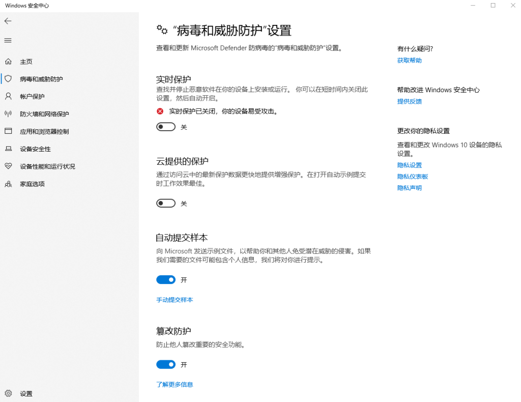Turn off the 篡改防护 switch
521x402 pixels.
(x=165, y=364)
